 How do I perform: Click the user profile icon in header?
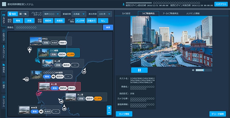[124, 4]
